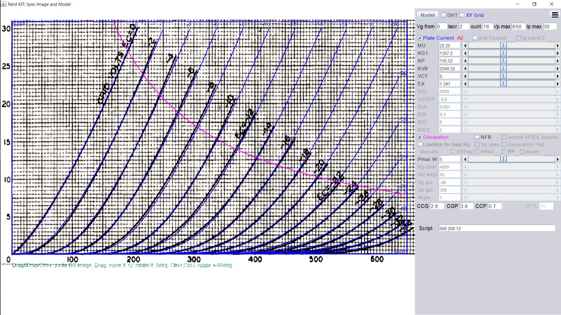Click the count value field
The height and width of the screenshot is (315, 561).
[488, 27]
